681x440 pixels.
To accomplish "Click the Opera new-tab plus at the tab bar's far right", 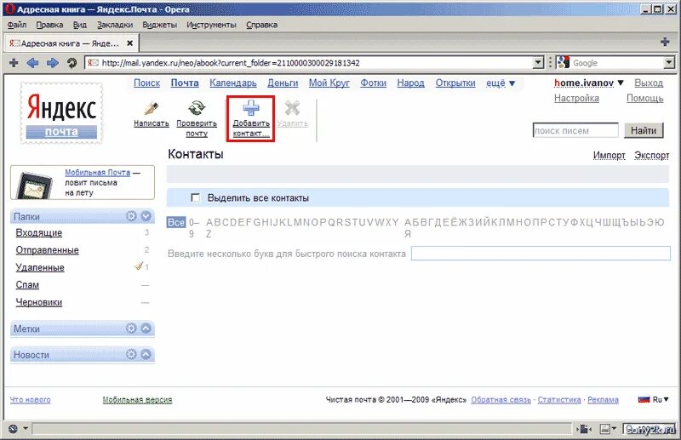I will click(x=665, y=43).
